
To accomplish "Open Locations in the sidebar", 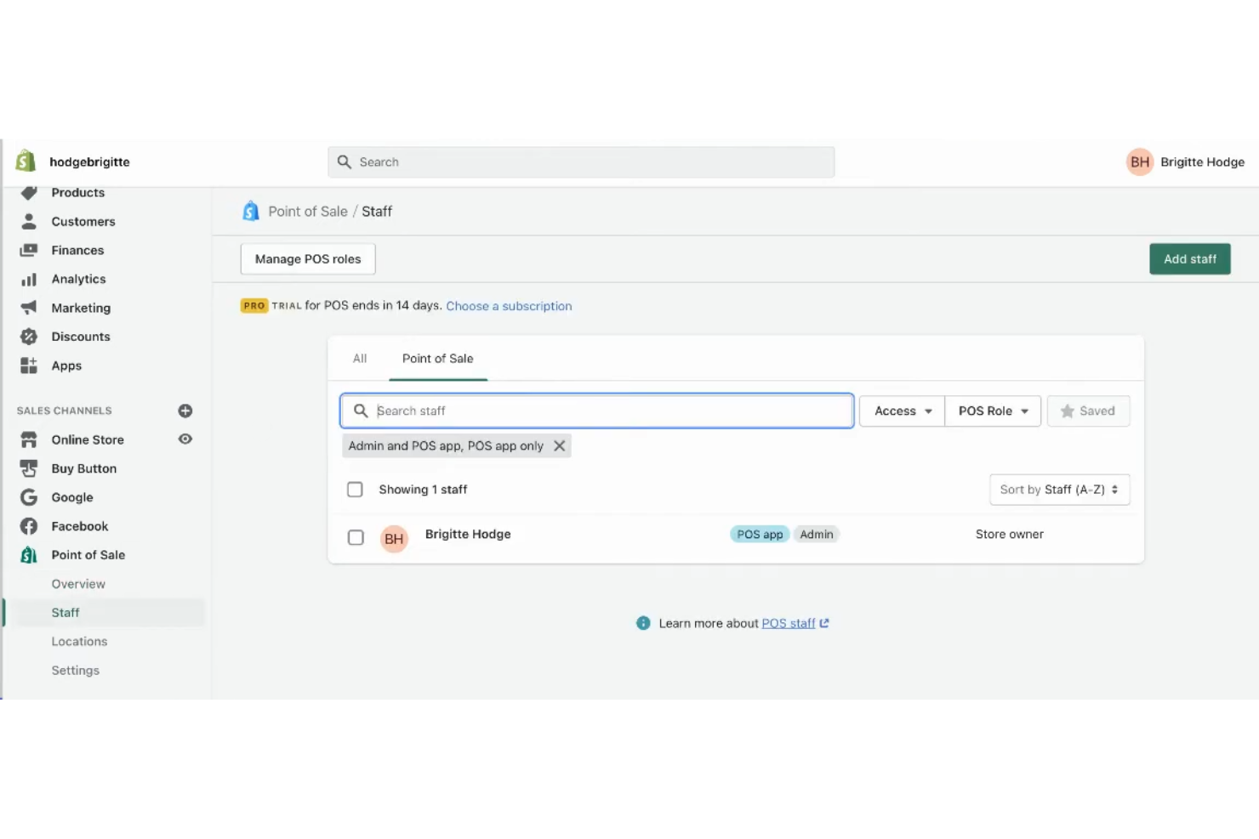I will click(79, 642).
